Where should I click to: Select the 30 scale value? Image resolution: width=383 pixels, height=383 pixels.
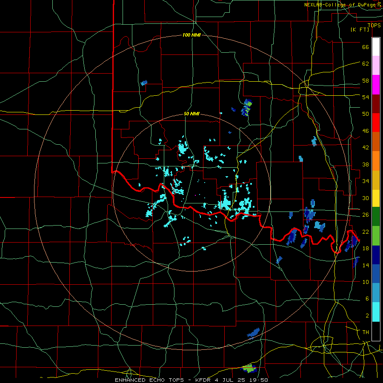click(x=366, y=198)
